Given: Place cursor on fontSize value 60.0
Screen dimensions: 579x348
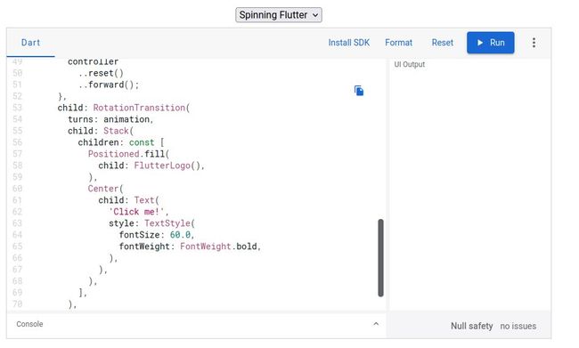Looking at the screenshot, I should point(180,235).
